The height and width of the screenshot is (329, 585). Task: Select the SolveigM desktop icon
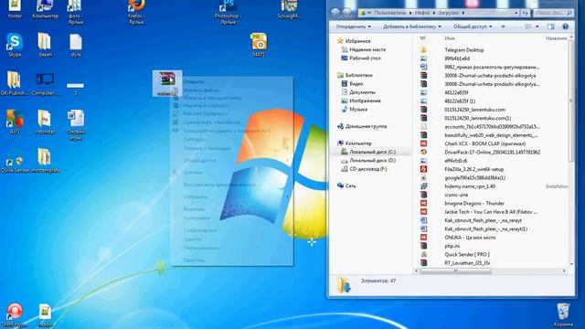click(289, 9)
